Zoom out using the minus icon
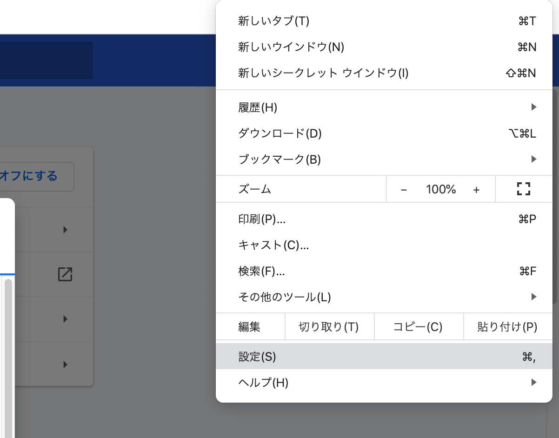The width and height of the screenshot is (559, 438). point(404,189)
